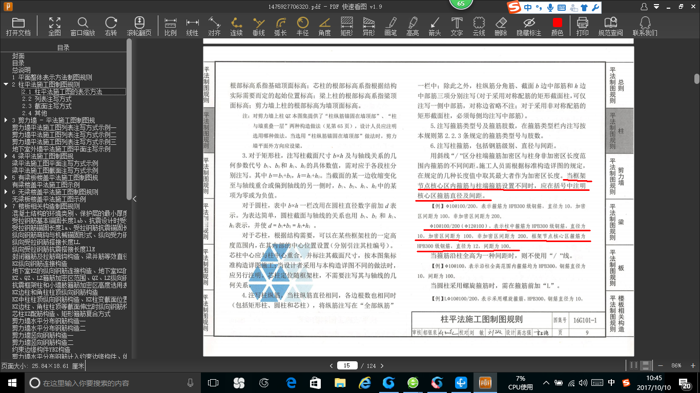Toggle the 滚轮翻页 scroll paging mode
Viewport: 700px width, 393px height.
tap(139, 27)
